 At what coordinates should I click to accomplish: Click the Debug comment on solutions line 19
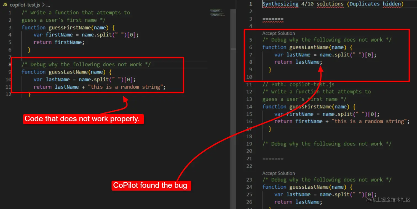pos(327,144)
